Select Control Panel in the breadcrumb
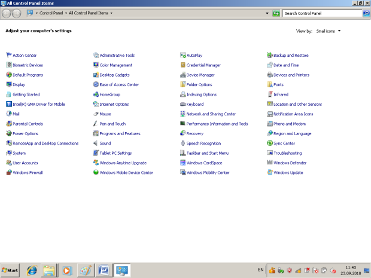 coord(51,13)
